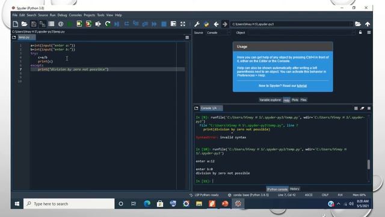Browse editor tabs icon
This screenshot has height=217, width=385.
[x=14, y=37]
